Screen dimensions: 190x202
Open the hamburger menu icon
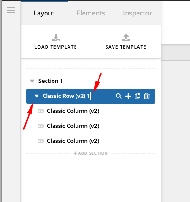11,10
